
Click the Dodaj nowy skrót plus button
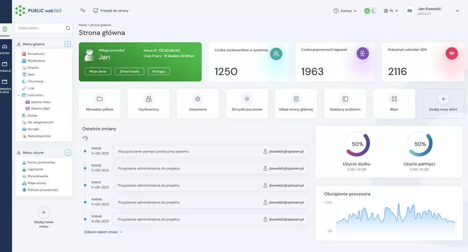point(443,99)
